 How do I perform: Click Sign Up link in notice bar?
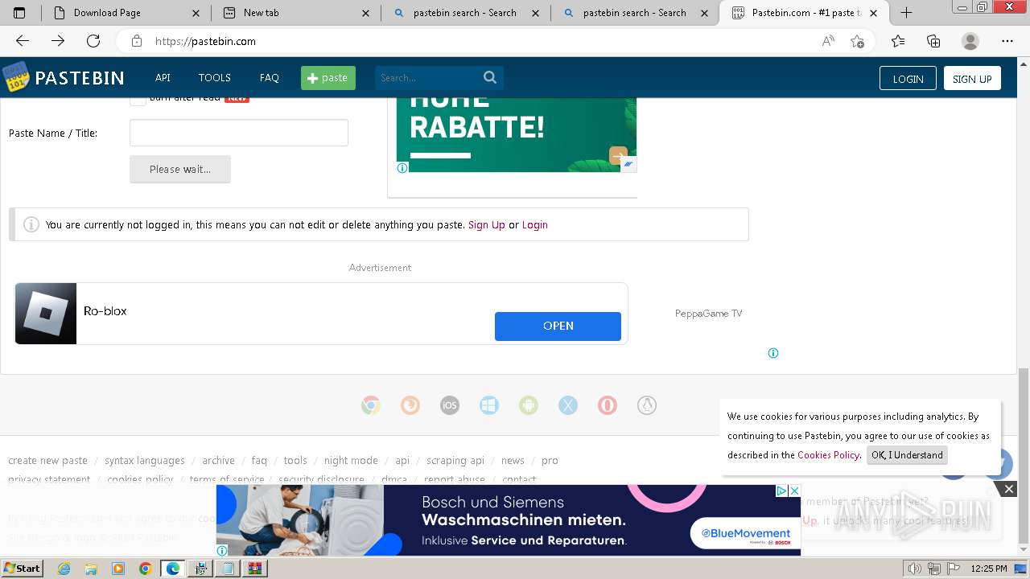coord(487,225)
